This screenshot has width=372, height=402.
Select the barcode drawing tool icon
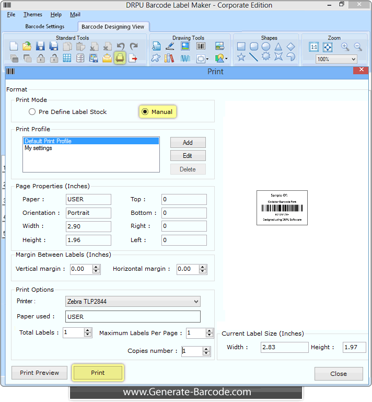pos(201,46)
